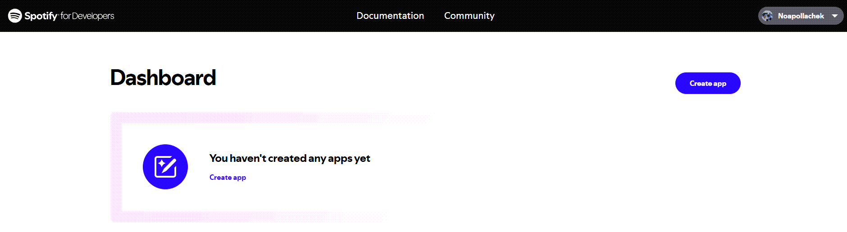The width and height of the screenshot is (847, 232).
Task: Click the Spotify wordmark in header
Action: (41, 16)
